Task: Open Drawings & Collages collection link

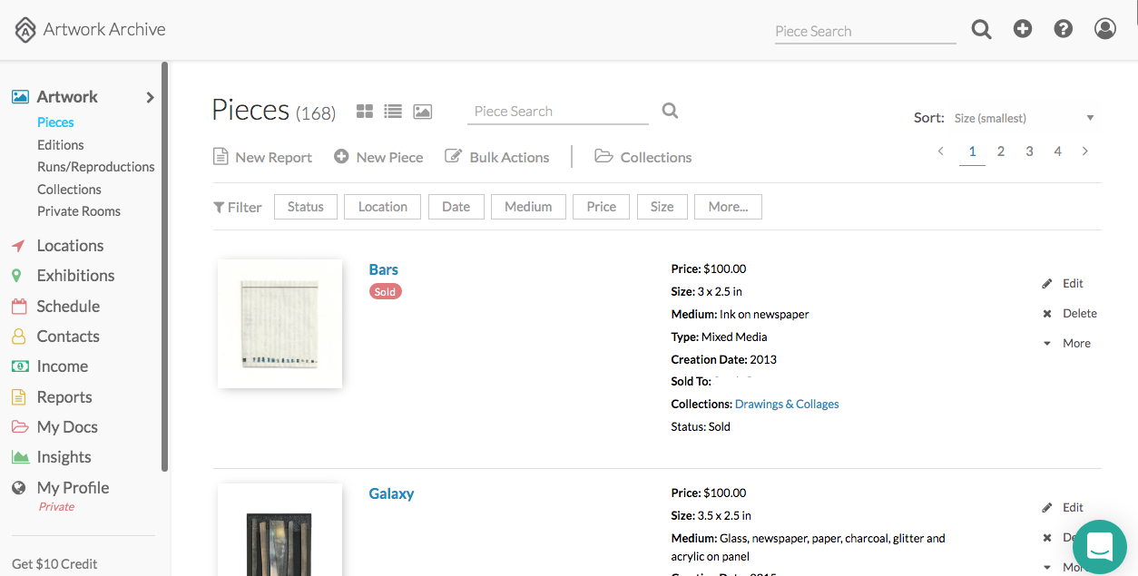Action: (x=787, y=405)
